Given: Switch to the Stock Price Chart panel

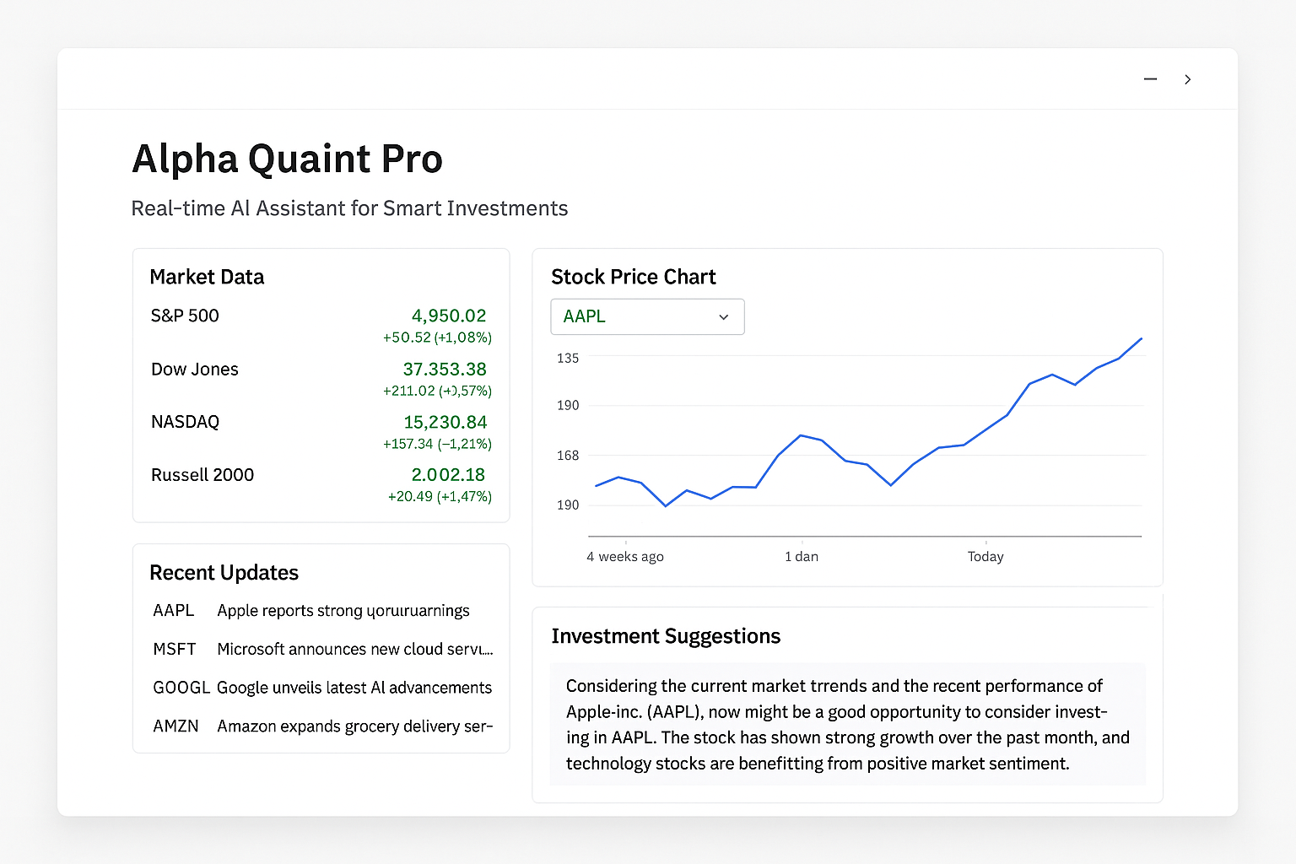Looking at the screenshot, I should coord(634,276).
